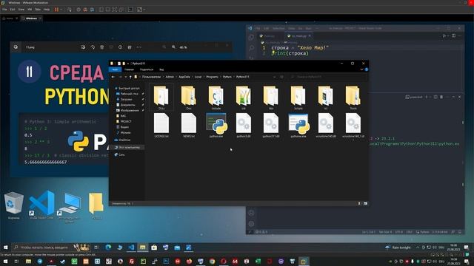Viewport: 474px width, 266px height.
Task: Switch Explorer to details view
Action: [359, 204]
